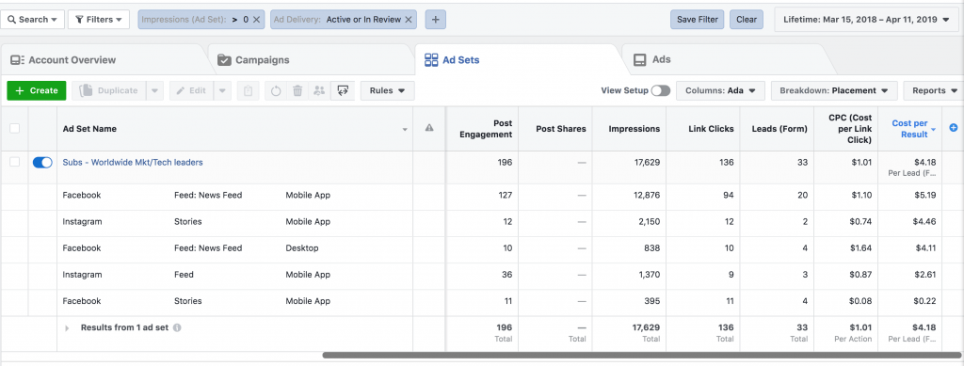Sort by Post Engagement column header
964x366 pixels.
pos(486,128)
